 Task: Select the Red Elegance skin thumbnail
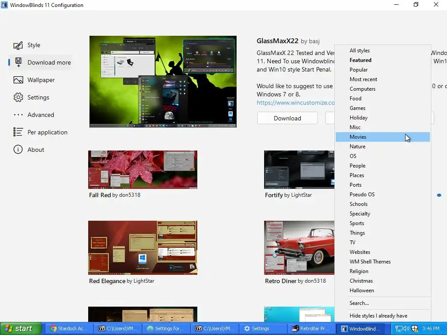[x=143, y=248]
